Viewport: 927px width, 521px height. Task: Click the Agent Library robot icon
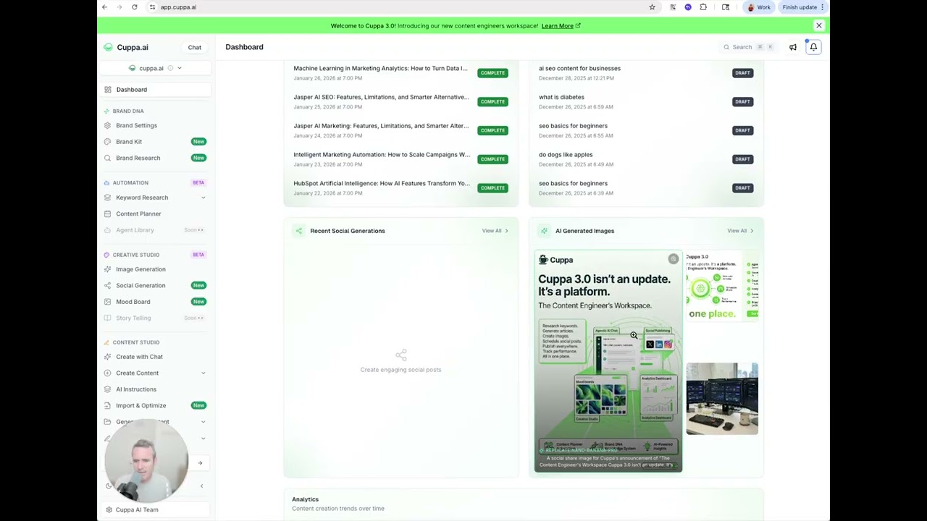[x=108, y=230]
